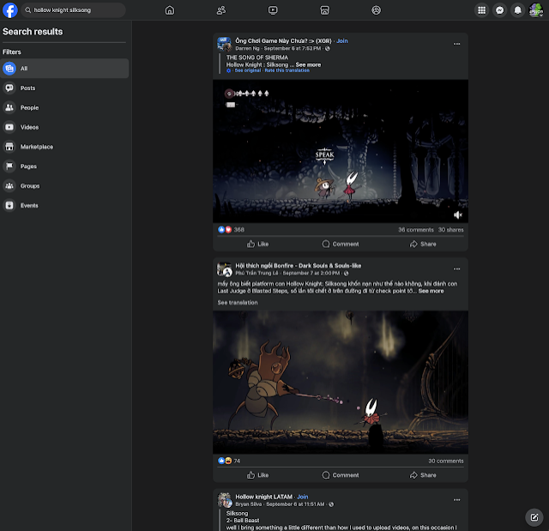
Task: Unmute the Song of Sherma video
Action: (458, 214)
